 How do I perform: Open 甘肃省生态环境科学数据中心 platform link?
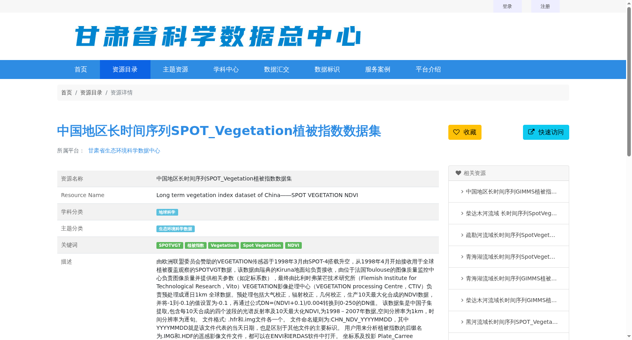click(x=124, y=150)
